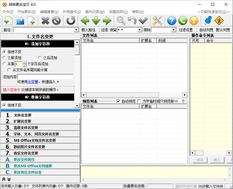This screenshot has height=189, width=233.
Task: Enable the 从文件名末尾向前计算 checkbox
Action: [x=9, y=70]
